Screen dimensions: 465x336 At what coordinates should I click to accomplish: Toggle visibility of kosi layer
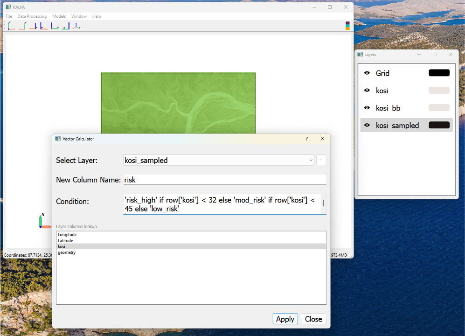[367, 90]
